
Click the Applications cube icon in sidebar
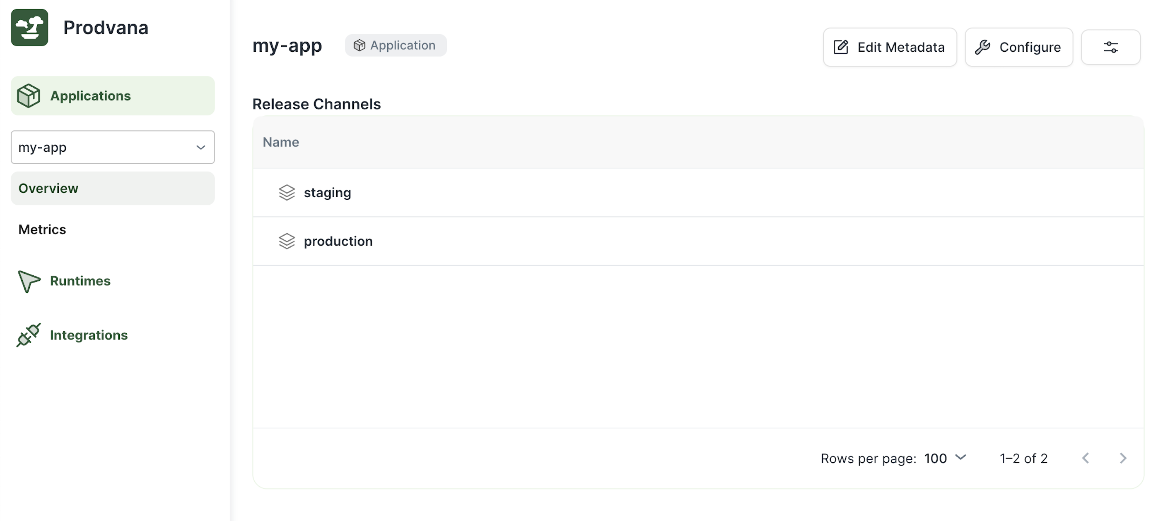[x=29, y=96]
